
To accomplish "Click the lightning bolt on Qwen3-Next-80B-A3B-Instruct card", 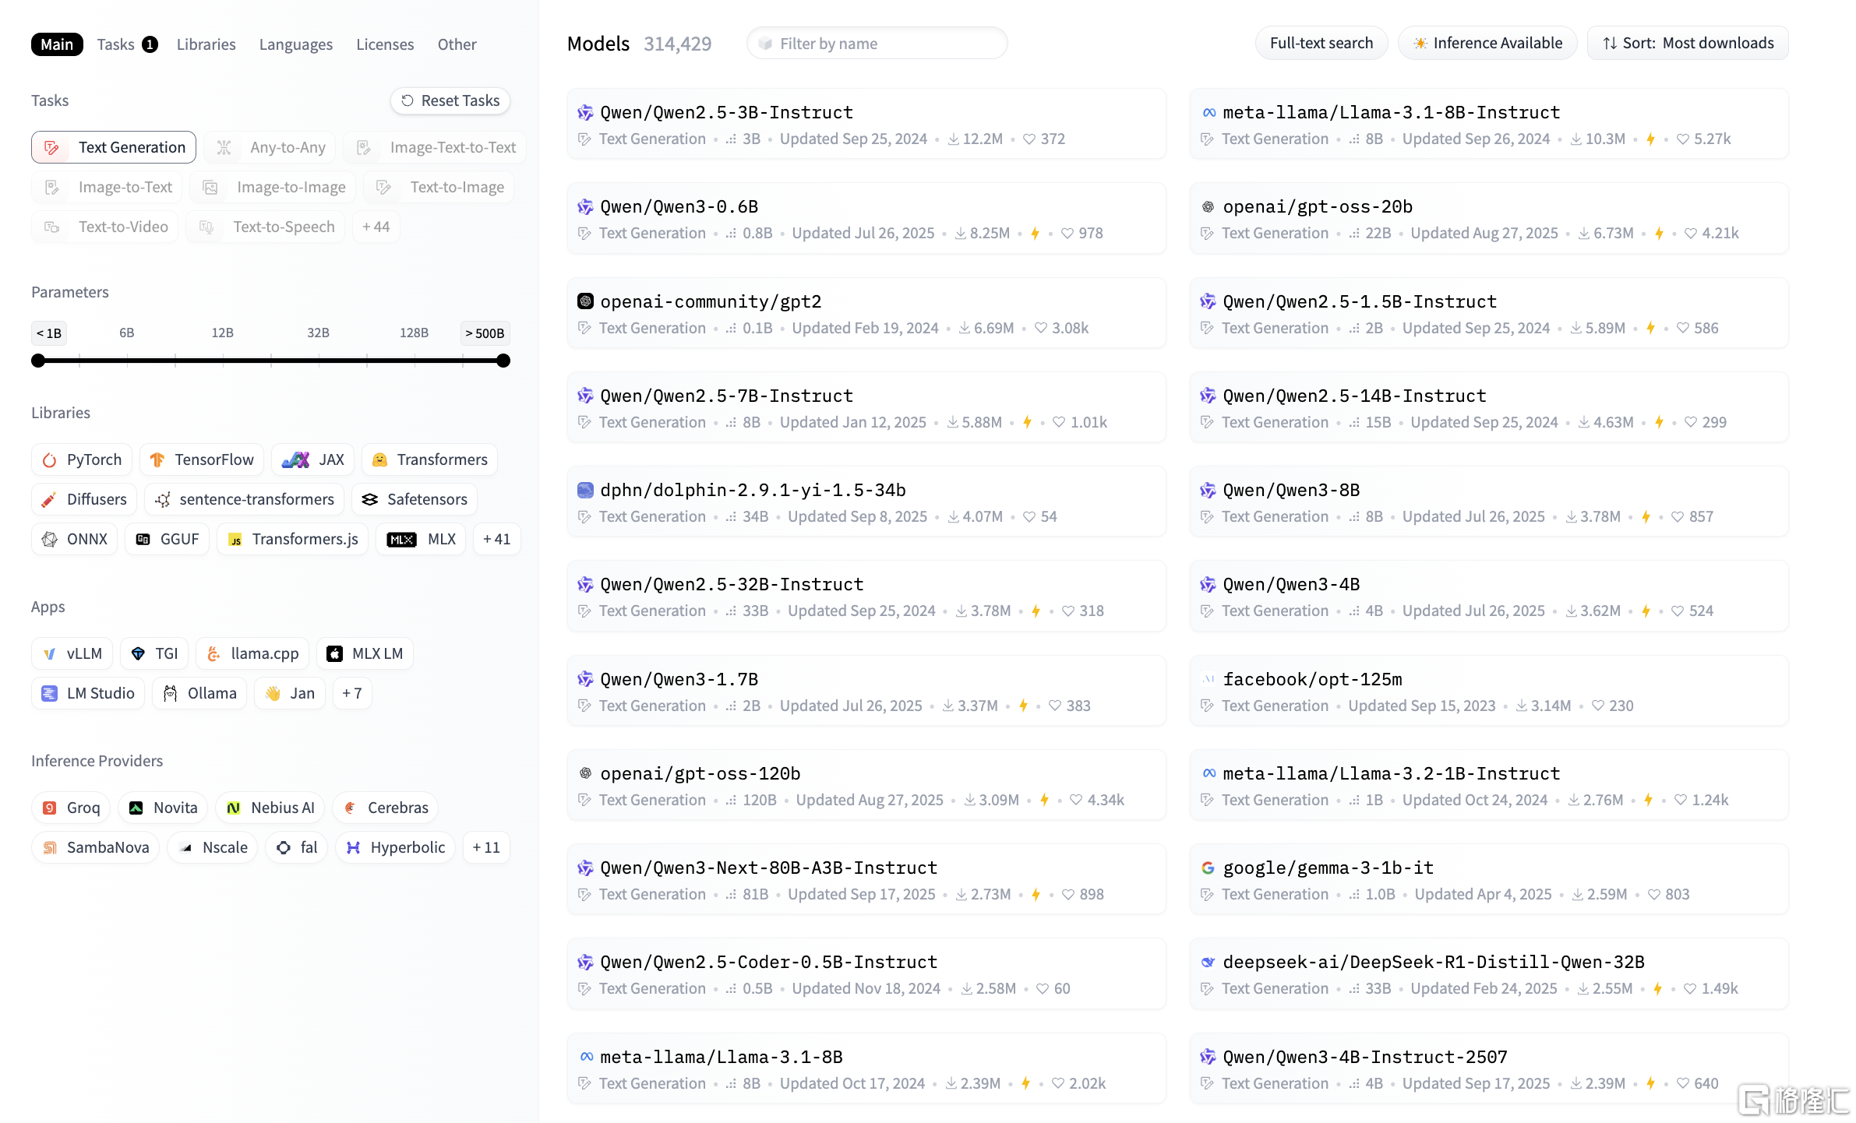I will pyautogui.click(x=1036, y=895).
